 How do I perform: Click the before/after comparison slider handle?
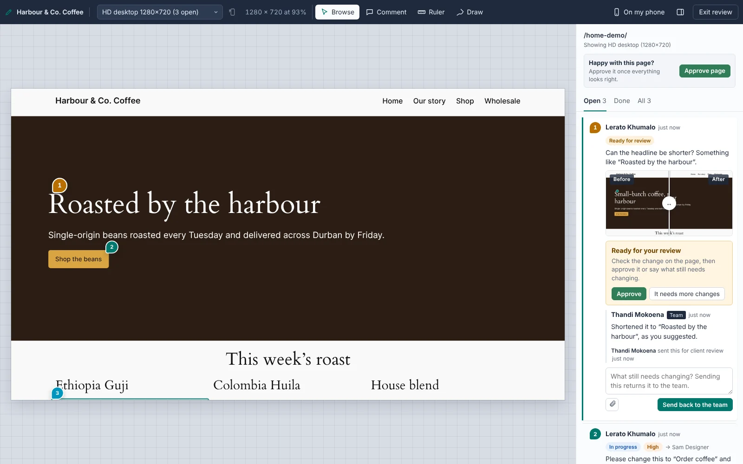coord(669,204)
